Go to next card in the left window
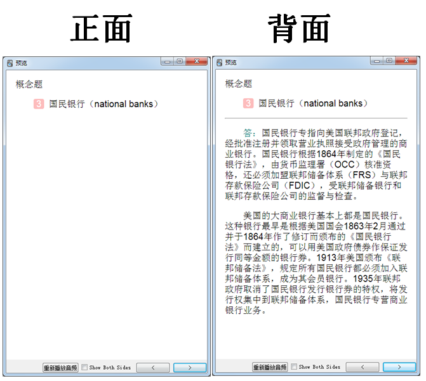Viewport: 426px width, 381px height. tap(190, 368)
